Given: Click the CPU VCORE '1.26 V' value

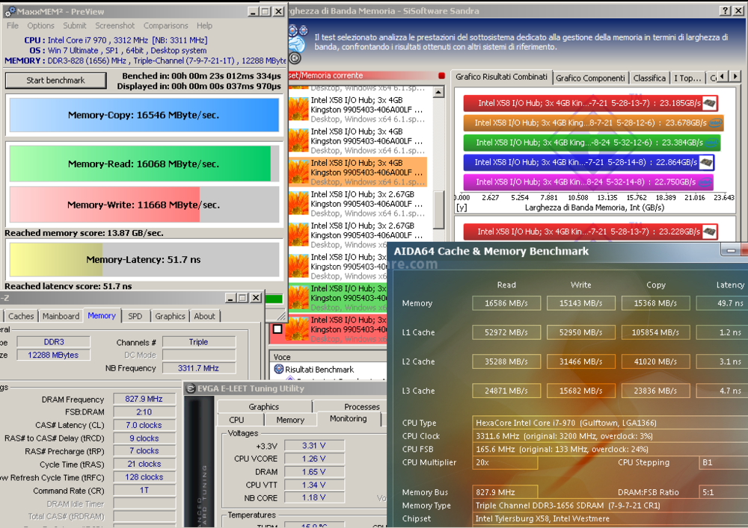Looking at the screenshot, I should [x=314, y=459].
